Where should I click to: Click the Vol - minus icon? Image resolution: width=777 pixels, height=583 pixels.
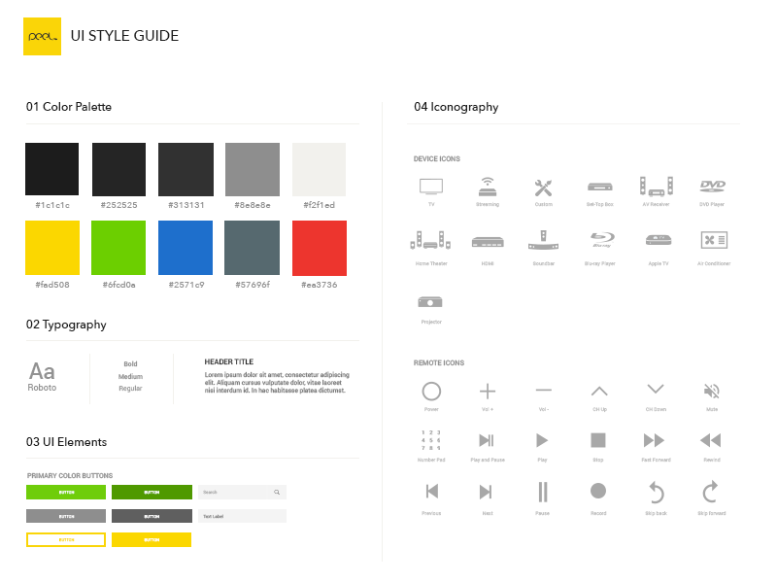(x=544, y=391)
